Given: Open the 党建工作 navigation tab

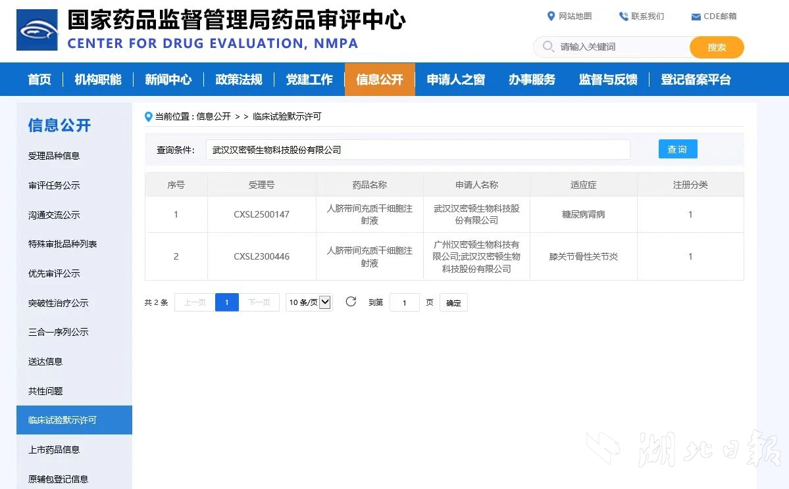Looking at the screenshot, I should (309, 80).
